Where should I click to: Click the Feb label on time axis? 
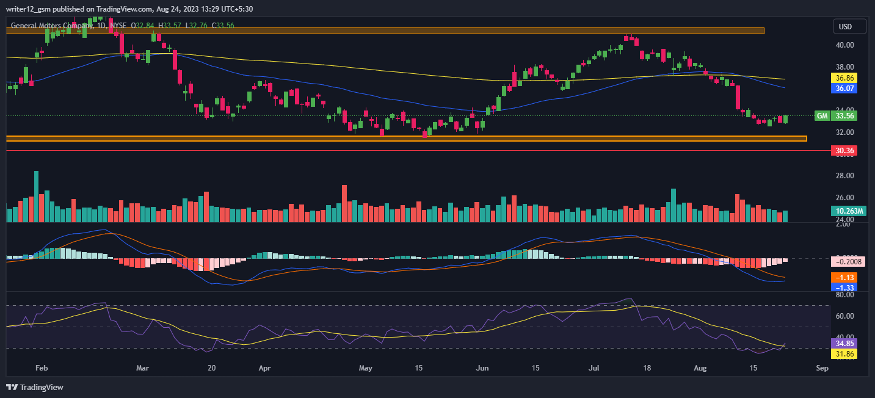click(x=42, y=369)
